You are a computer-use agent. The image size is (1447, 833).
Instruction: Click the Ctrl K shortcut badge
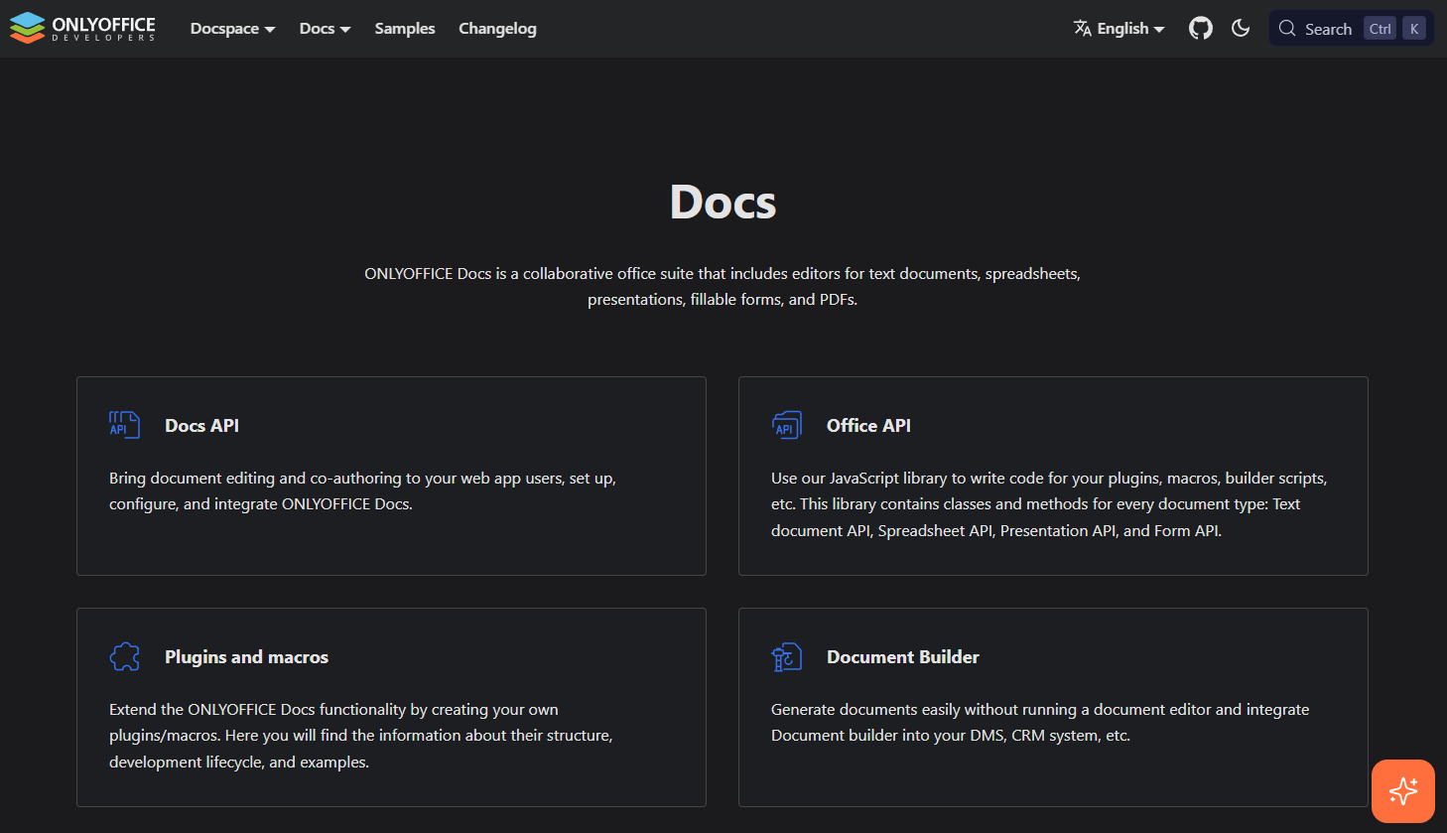pos(1395,28)
